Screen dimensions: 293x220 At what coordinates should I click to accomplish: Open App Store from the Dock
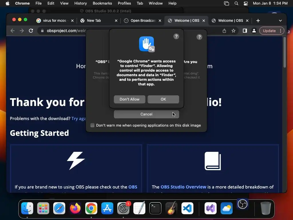107,208
